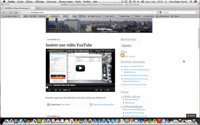This screenshot has height=125, width=200.
Task: Open the annuaire bookmark
Action: [53, 16]
